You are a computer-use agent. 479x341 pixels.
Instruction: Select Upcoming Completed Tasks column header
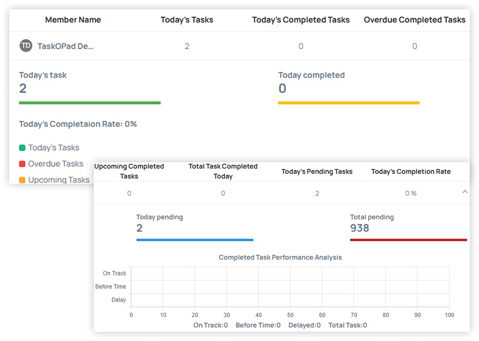[x=129, y=171]
